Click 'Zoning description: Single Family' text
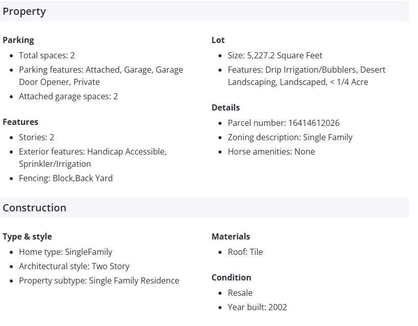Image resolution: width=418 pixels, height=326 pixels. (x=290, y=137)
